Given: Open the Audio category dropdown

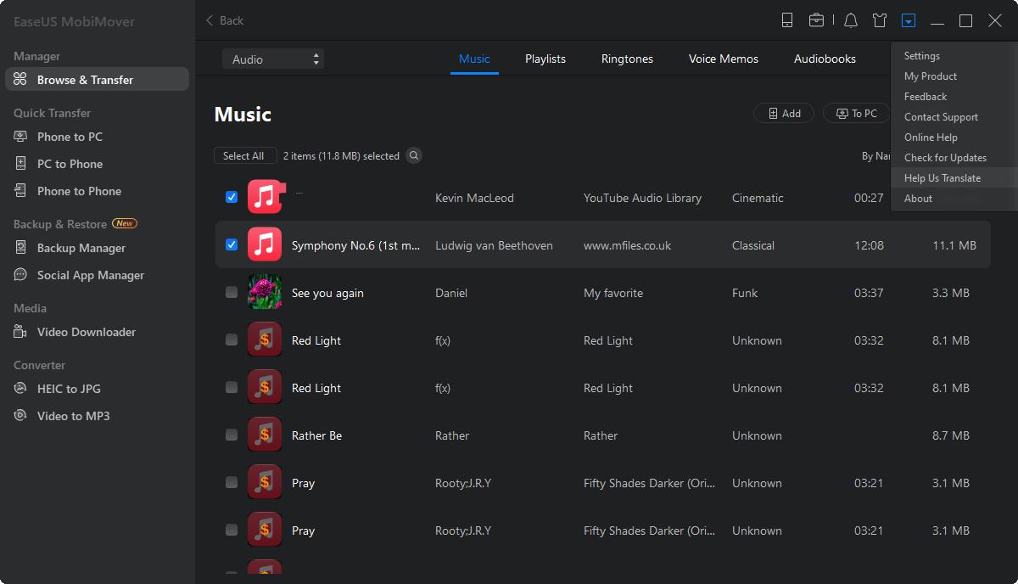Looking at the screenshot, I should 273,59.
